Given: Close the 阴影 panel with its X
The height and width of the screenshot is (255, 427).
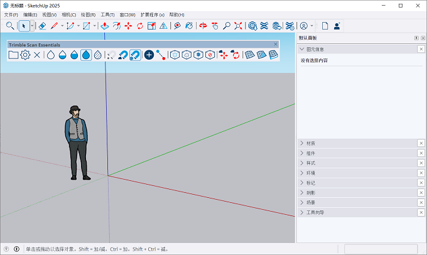Looking at the screenshot, I should 421,193.
